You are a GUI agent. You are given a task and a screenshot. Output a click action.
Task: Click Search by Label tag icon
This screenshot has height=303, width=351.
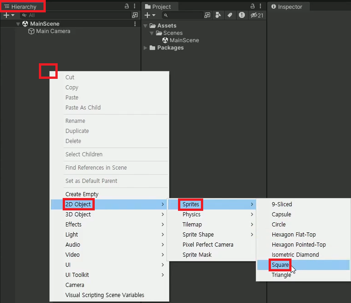click(230, 15)
